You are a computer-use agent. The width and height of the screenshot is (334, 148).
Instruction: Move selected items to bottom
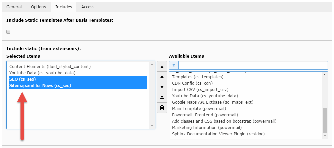[162, 97]
